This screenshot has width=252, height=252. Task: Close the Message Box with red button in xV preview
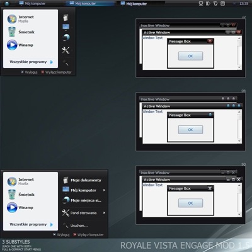210,41
